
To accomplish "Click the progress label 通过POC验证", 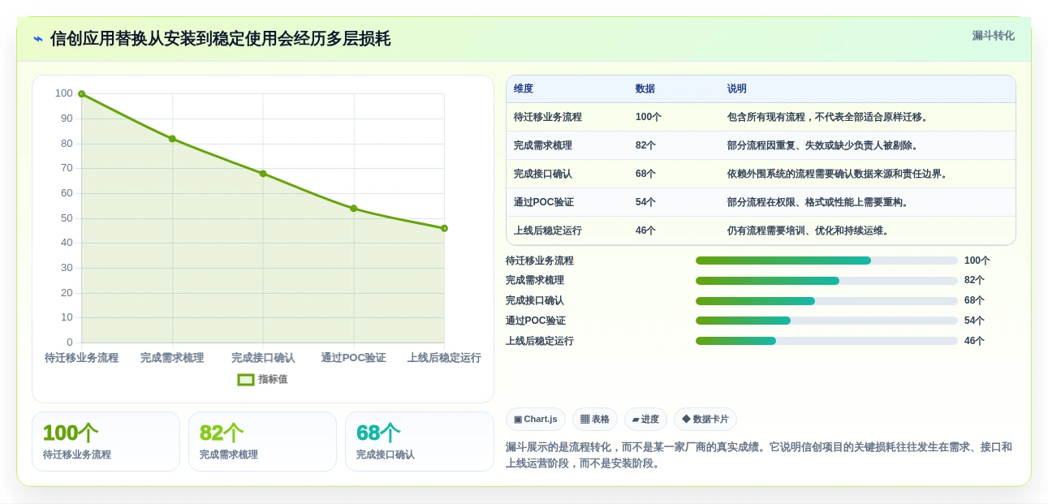I will click(536, 321).
